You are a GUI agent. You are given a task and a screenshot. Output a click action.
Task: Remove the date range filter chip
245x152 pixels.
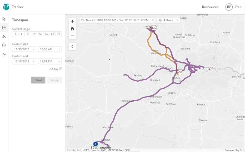pos(153,20)
